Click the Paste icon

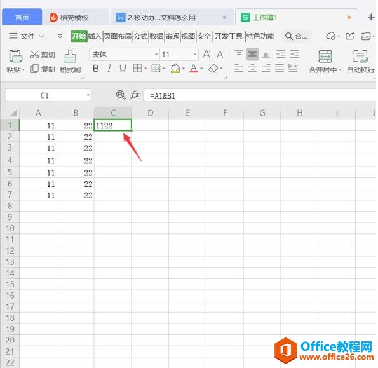click(x=16, y=56)
